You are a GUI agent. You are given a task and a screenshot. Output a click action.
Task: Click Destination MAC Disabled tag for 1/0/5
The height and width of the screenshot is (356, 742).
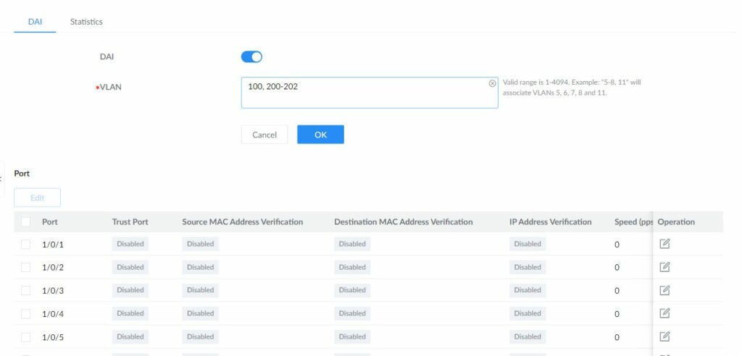point(352,336)
